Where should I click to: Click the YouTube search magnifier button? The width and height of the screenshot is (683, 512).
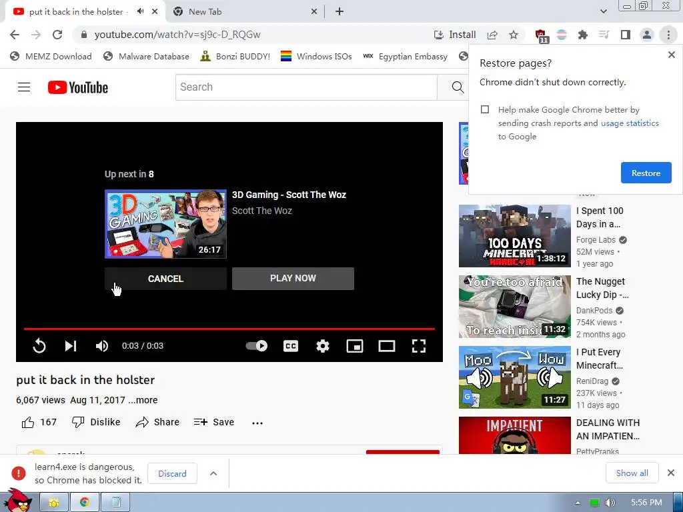[x=458, y=87]
